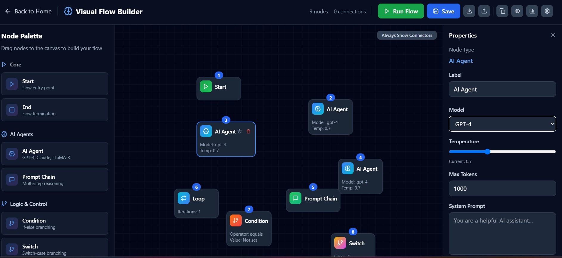The image size is (562, 258).
Task: Click the Switch node branch icon
Action: click(x=340, y=243)
